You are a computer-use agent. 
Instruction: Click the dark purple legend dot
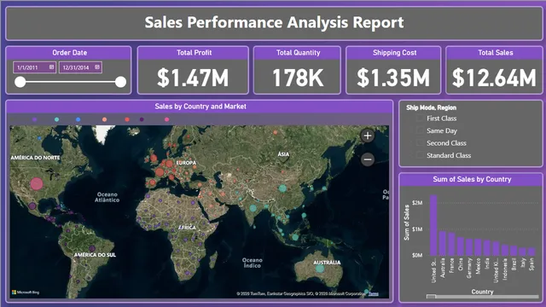[x=142, y=119]
